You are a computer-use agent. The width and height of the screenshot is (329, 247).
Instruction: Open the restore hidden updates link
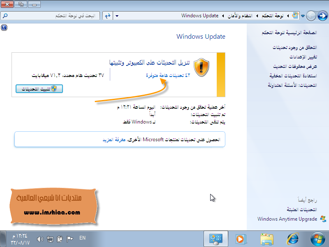293,76
